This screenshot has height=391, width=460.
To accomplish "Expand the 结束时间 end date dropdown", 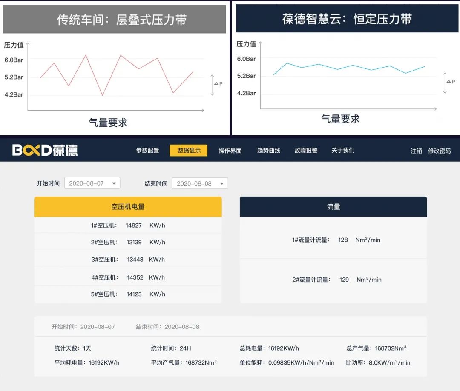I will (x=200, y=183).
